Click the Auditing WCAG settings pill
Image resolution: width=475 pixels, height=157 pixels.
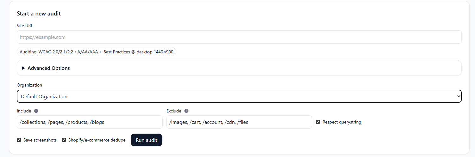point(97,52)
